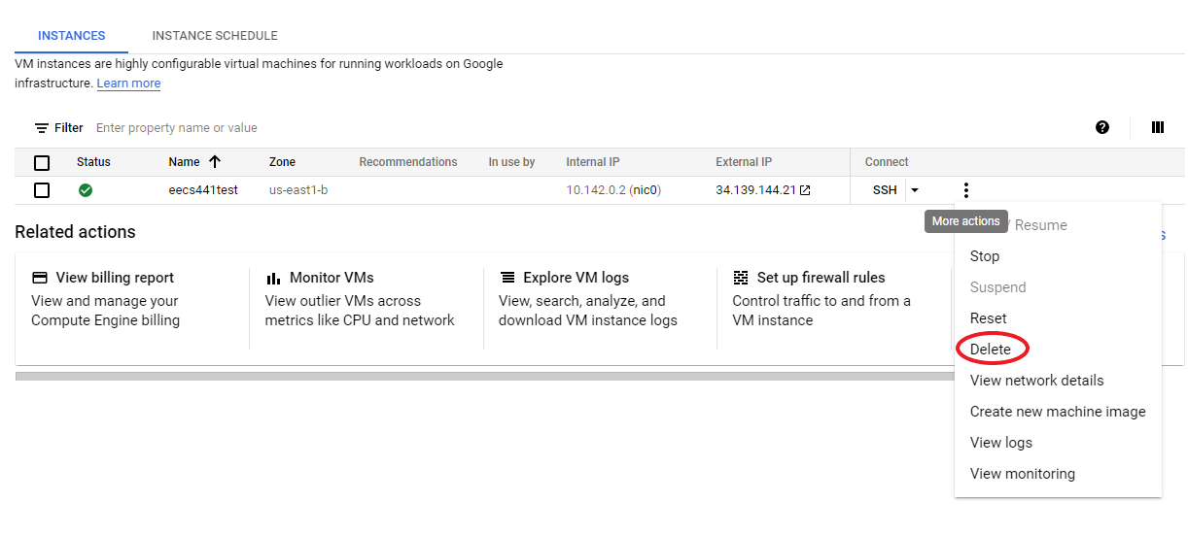Switch to Instance Schedule tab
Screen dimensions: 1188x534
coord(215,36)
